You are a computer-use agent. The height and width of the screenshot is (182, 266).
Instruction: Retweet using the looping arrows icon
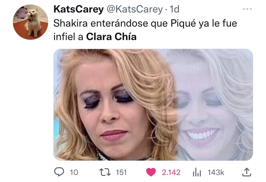click(x=105, y=172)
